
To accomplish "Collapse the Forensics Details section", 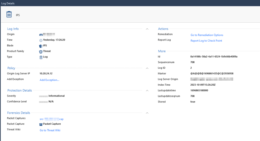I will (x=147, y=113).
